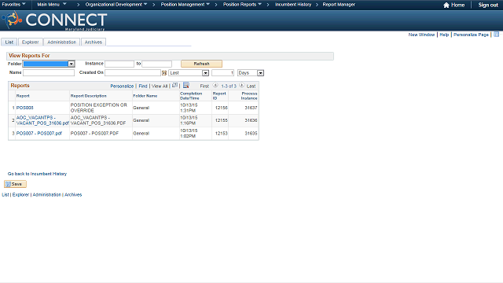Expand the Favorites menu

pos(14,5)
